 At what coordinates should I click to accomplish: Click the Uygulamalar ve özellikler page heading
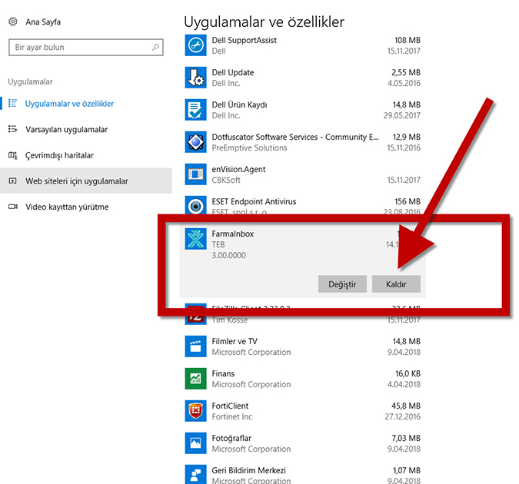coord(264,22)
